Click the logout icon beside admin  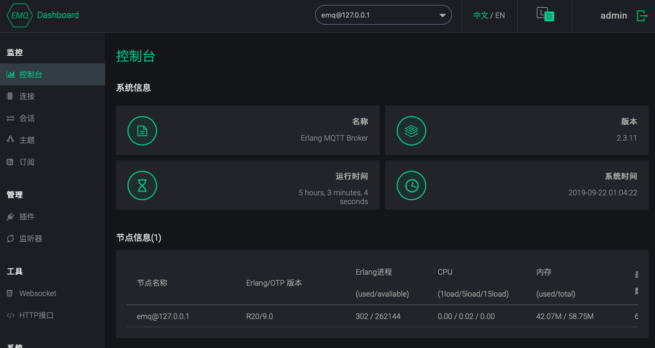(642, 16)
